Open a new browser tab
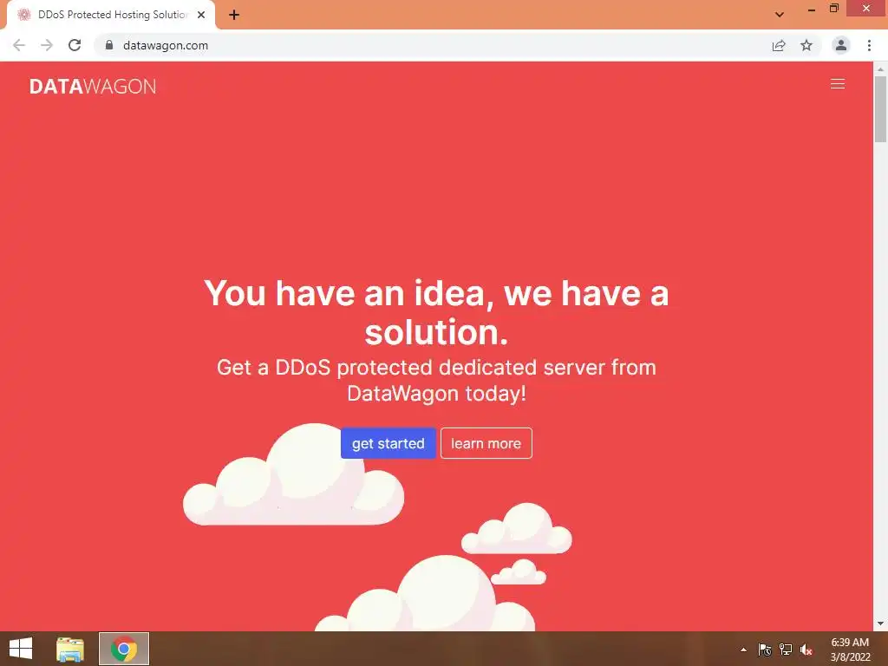Viewport: 888px width, 666px height. (234, 15)
